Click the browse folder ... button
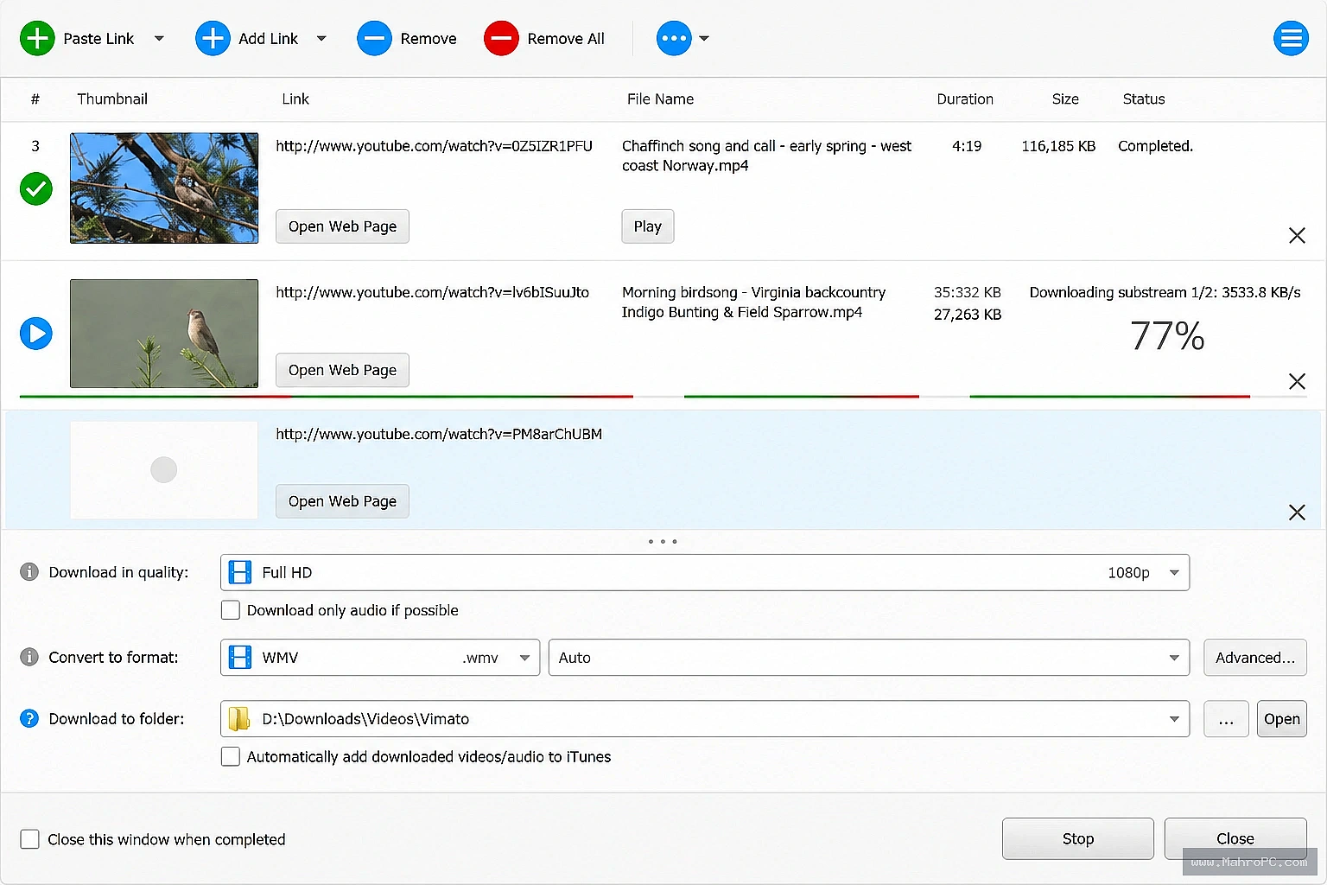 click(x=1226, y=718)
